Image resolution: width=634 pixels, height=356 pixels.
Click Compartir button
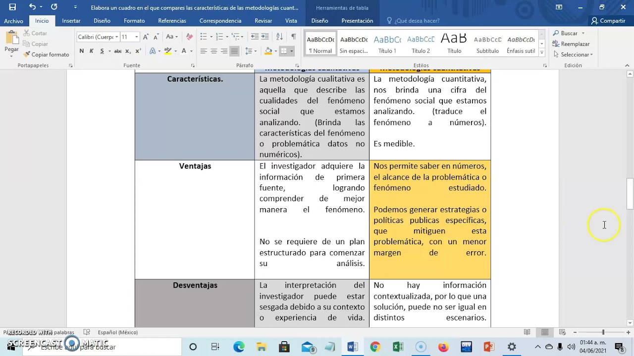point(608,21)
